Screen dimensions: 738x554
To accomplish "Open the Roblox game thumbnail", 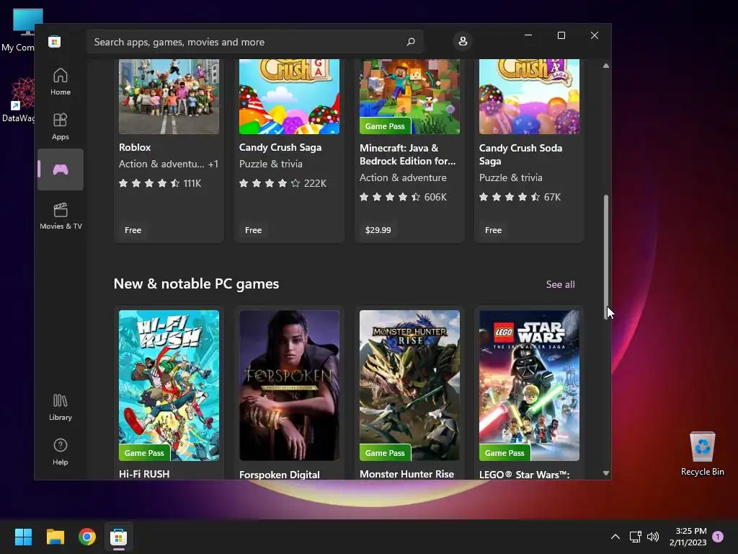I will (x=169, y=97).
